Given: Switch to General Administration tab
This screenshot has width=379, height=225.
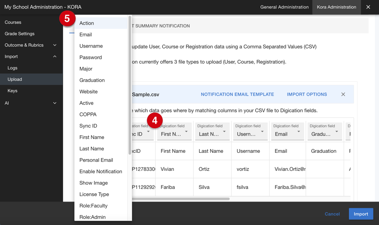Looking at the screenshot, I should (284, 7).
